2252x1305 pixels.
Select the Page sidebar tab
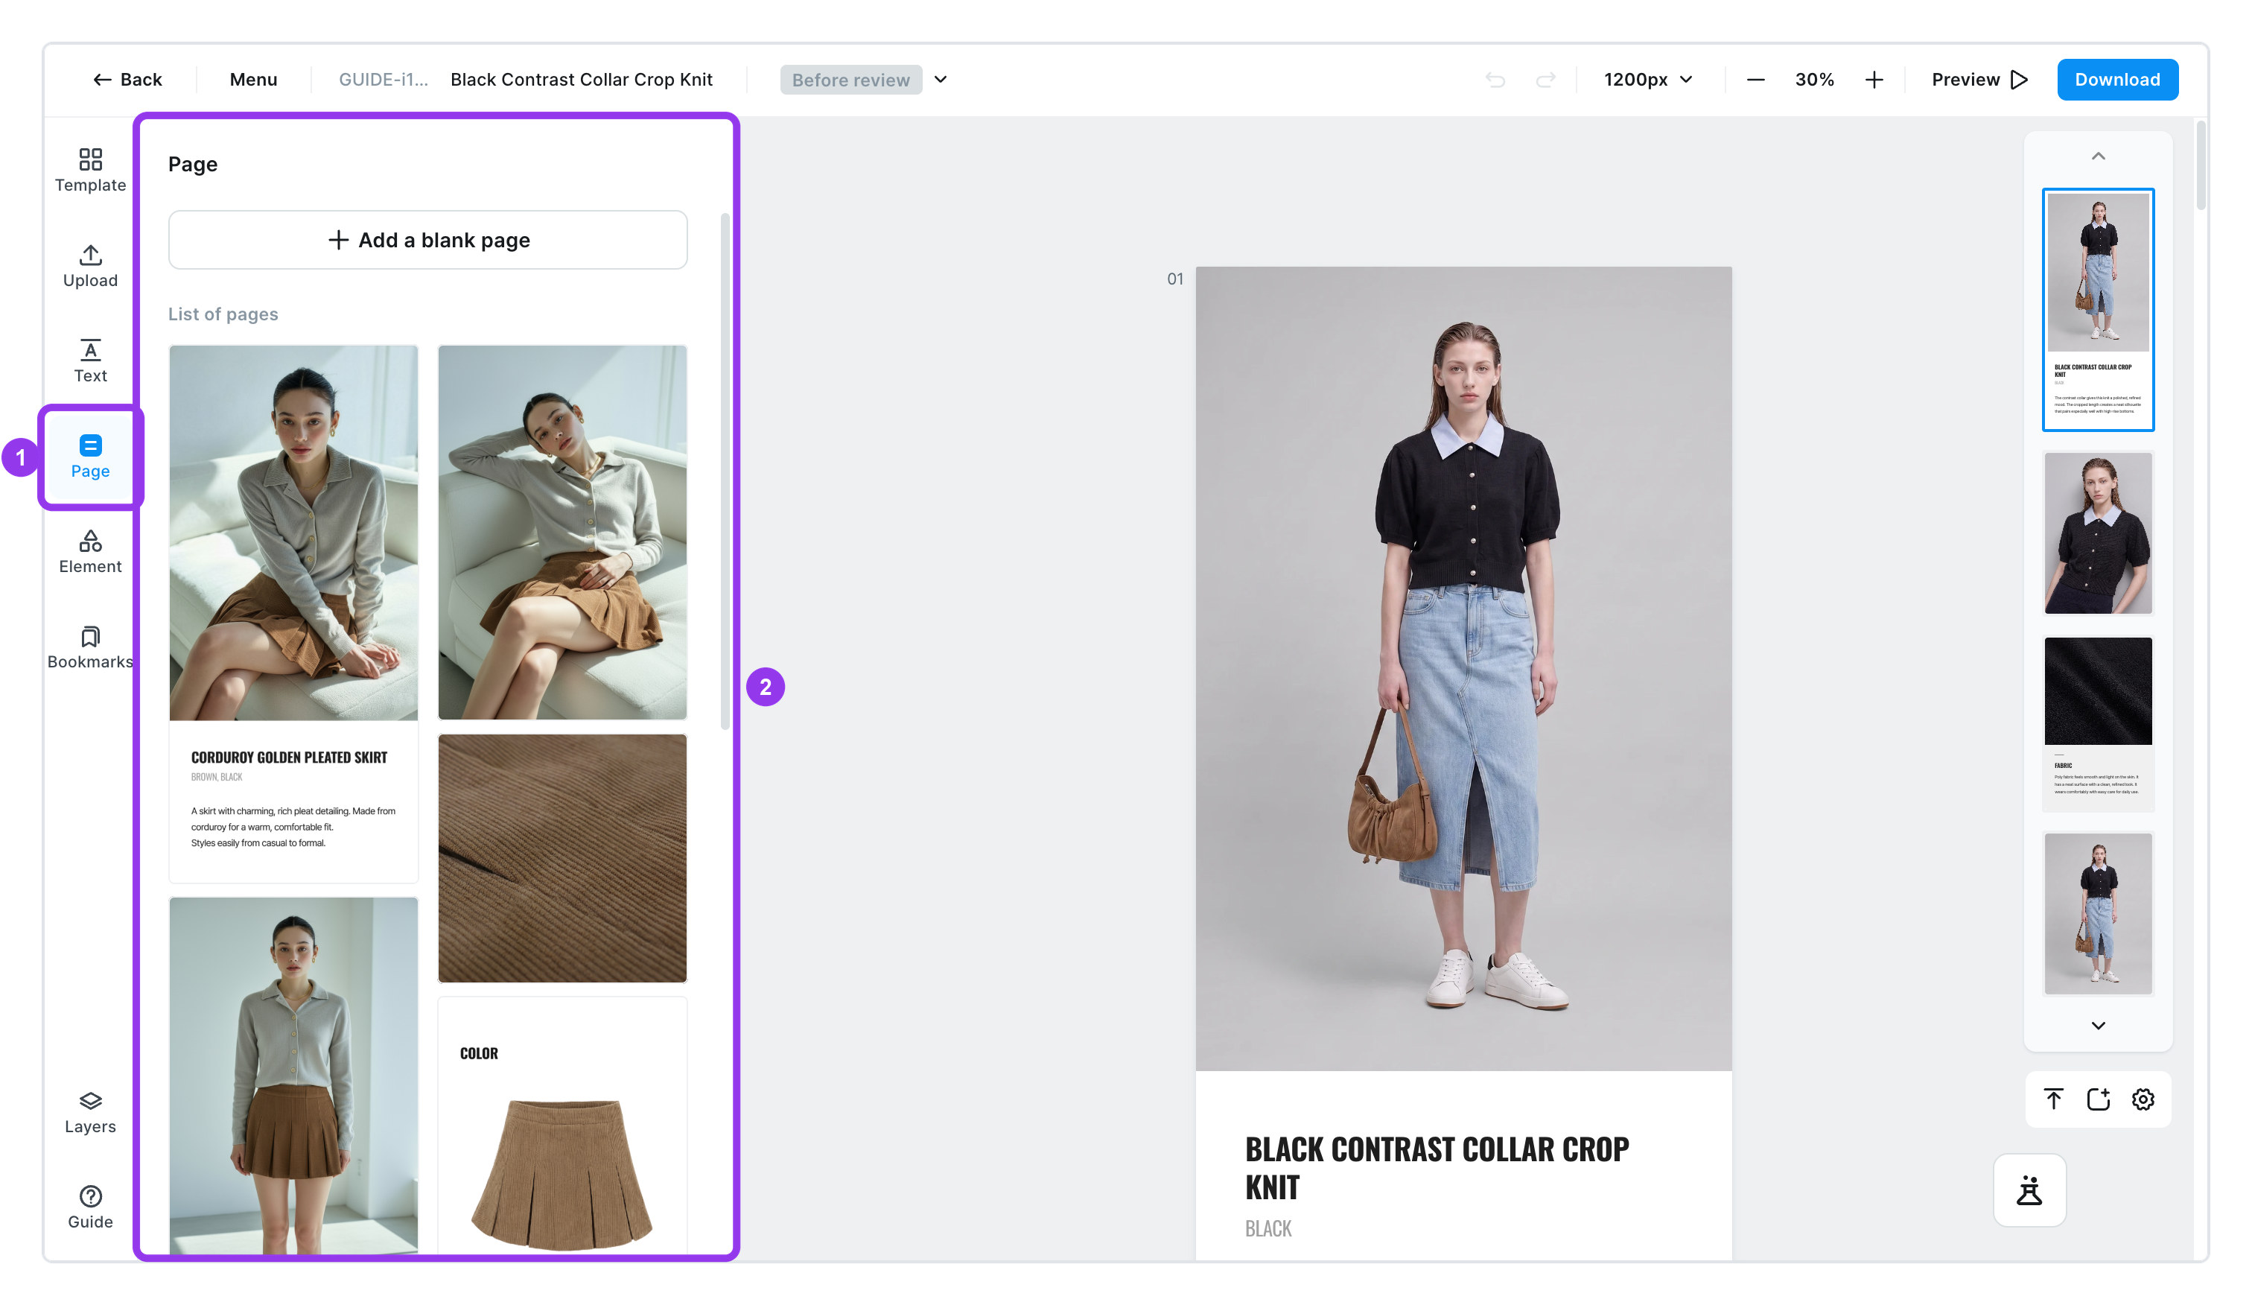[x=90, y=457]
